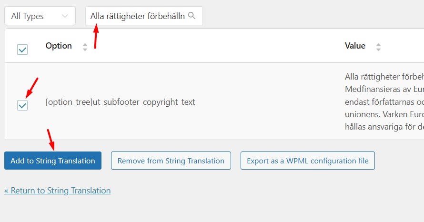424x222 pixels.
Task: Select the [option_tree]ut_subfooter_copyright_text option name
Action: [120, 102]
